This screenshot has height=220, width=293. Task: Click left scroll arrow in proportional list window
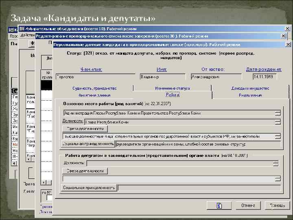tap(44, 182)
